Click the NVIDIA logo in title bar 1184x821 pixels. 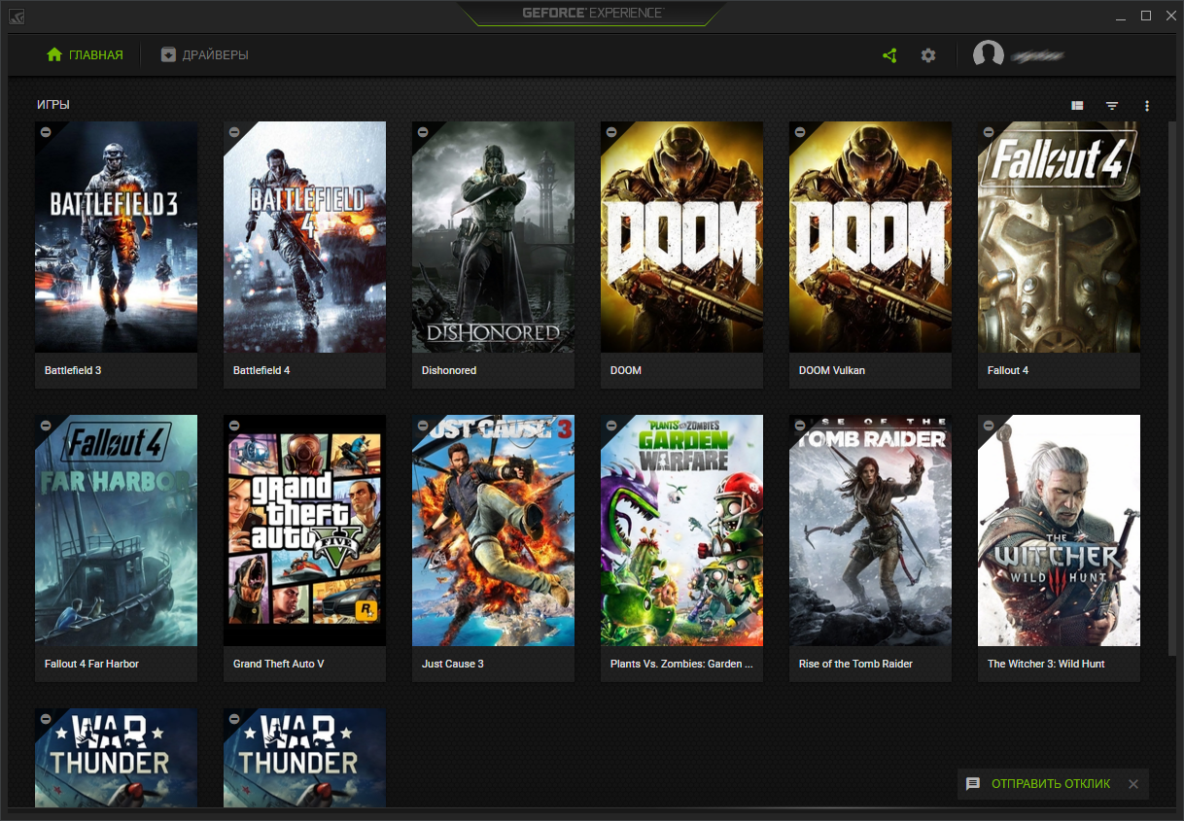click(17, 16)
